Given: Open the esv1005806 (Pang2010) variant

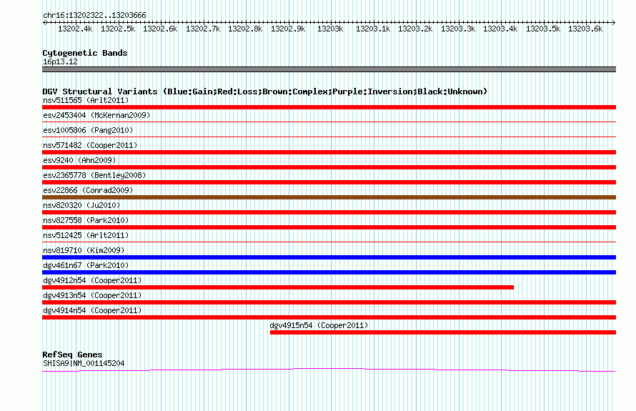Looking at the screenshot, I should (88, 130).
